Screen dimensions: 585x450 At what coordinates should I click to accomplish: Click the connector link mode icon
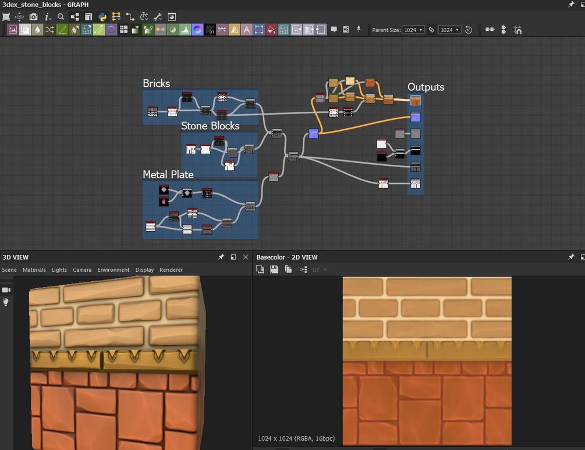pyautogui.click(x=130, y=17)
